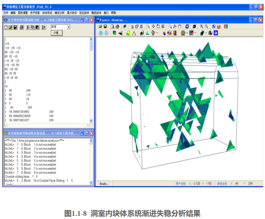Viewport: 265px width, 219px height.
Task: Click the open folder icon in left panel
Action: pyautogui.click(x=10, y=27)
